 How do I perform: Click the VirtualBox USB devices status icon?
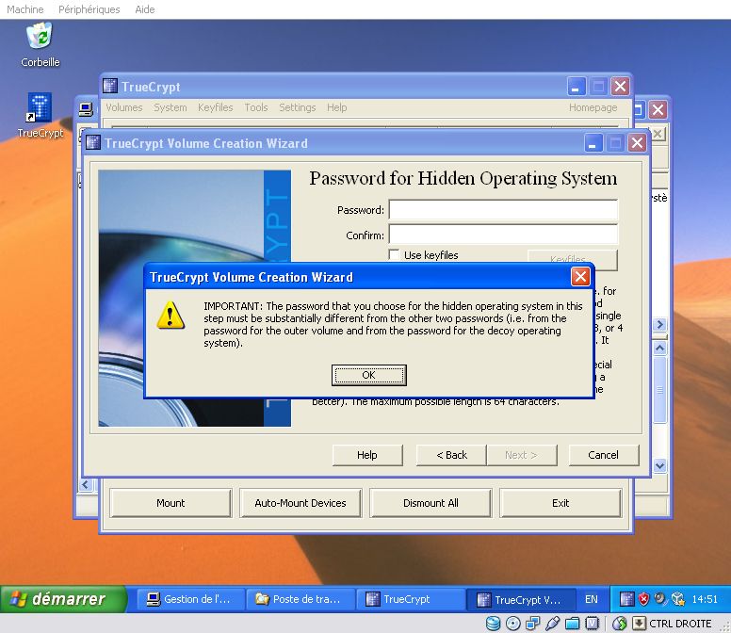point(552,624)
